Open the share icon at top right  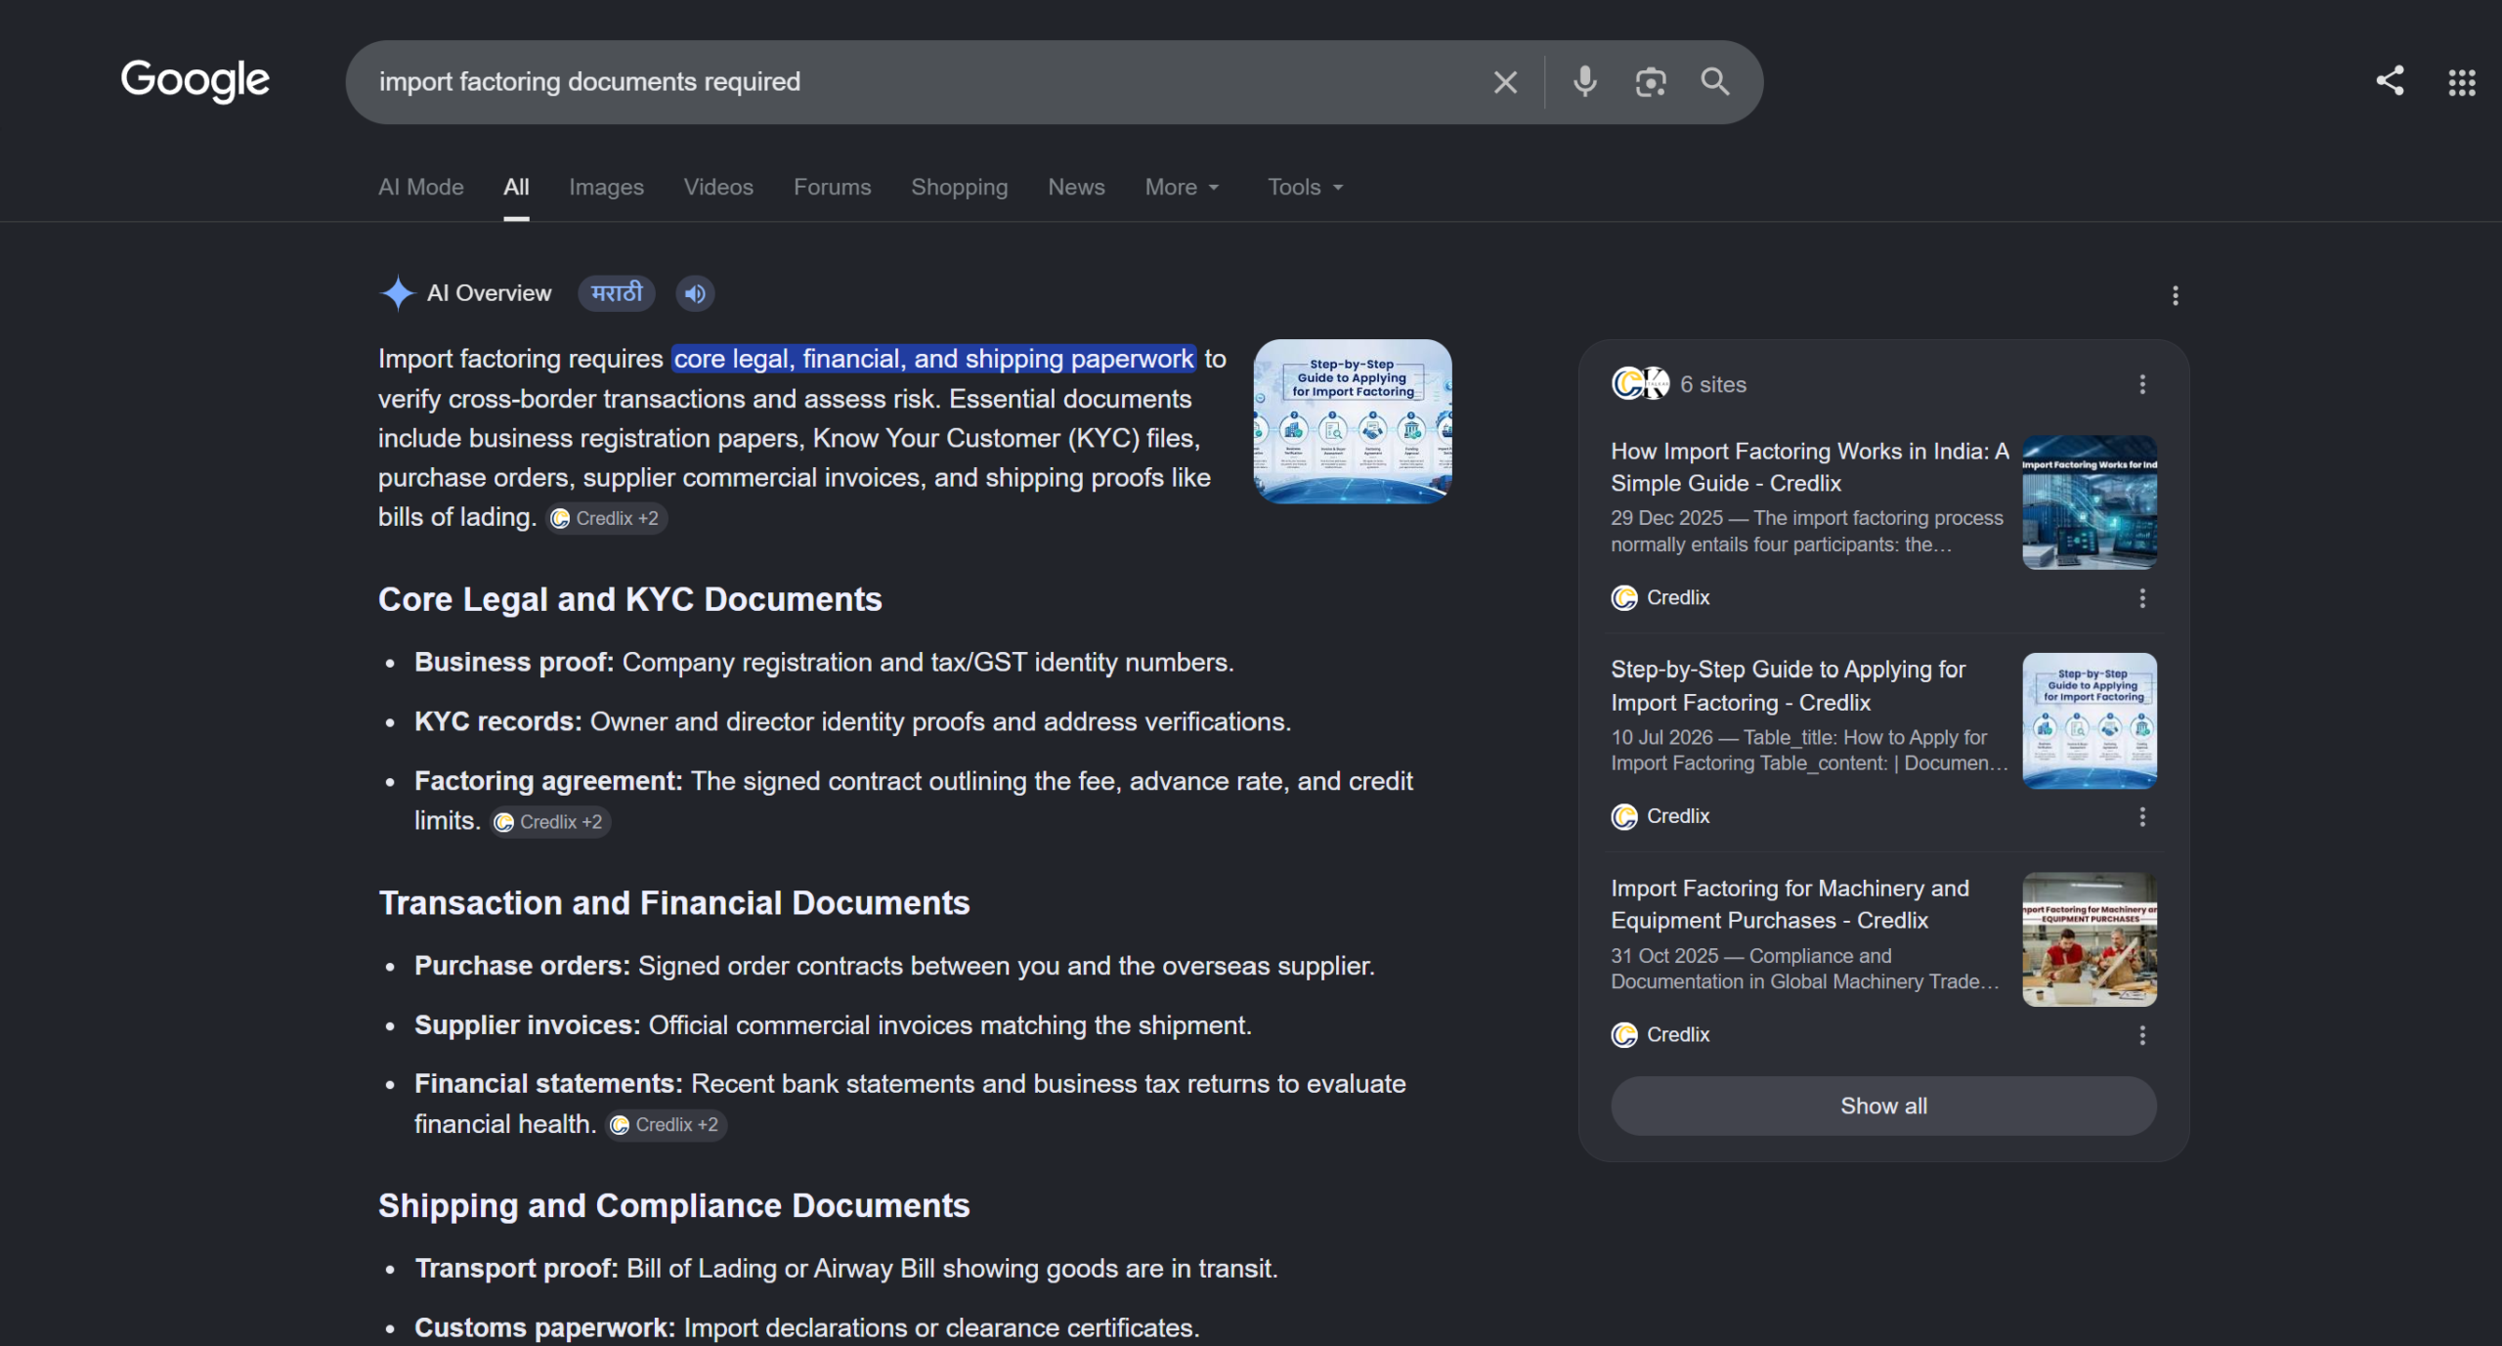coord(2390,81)
